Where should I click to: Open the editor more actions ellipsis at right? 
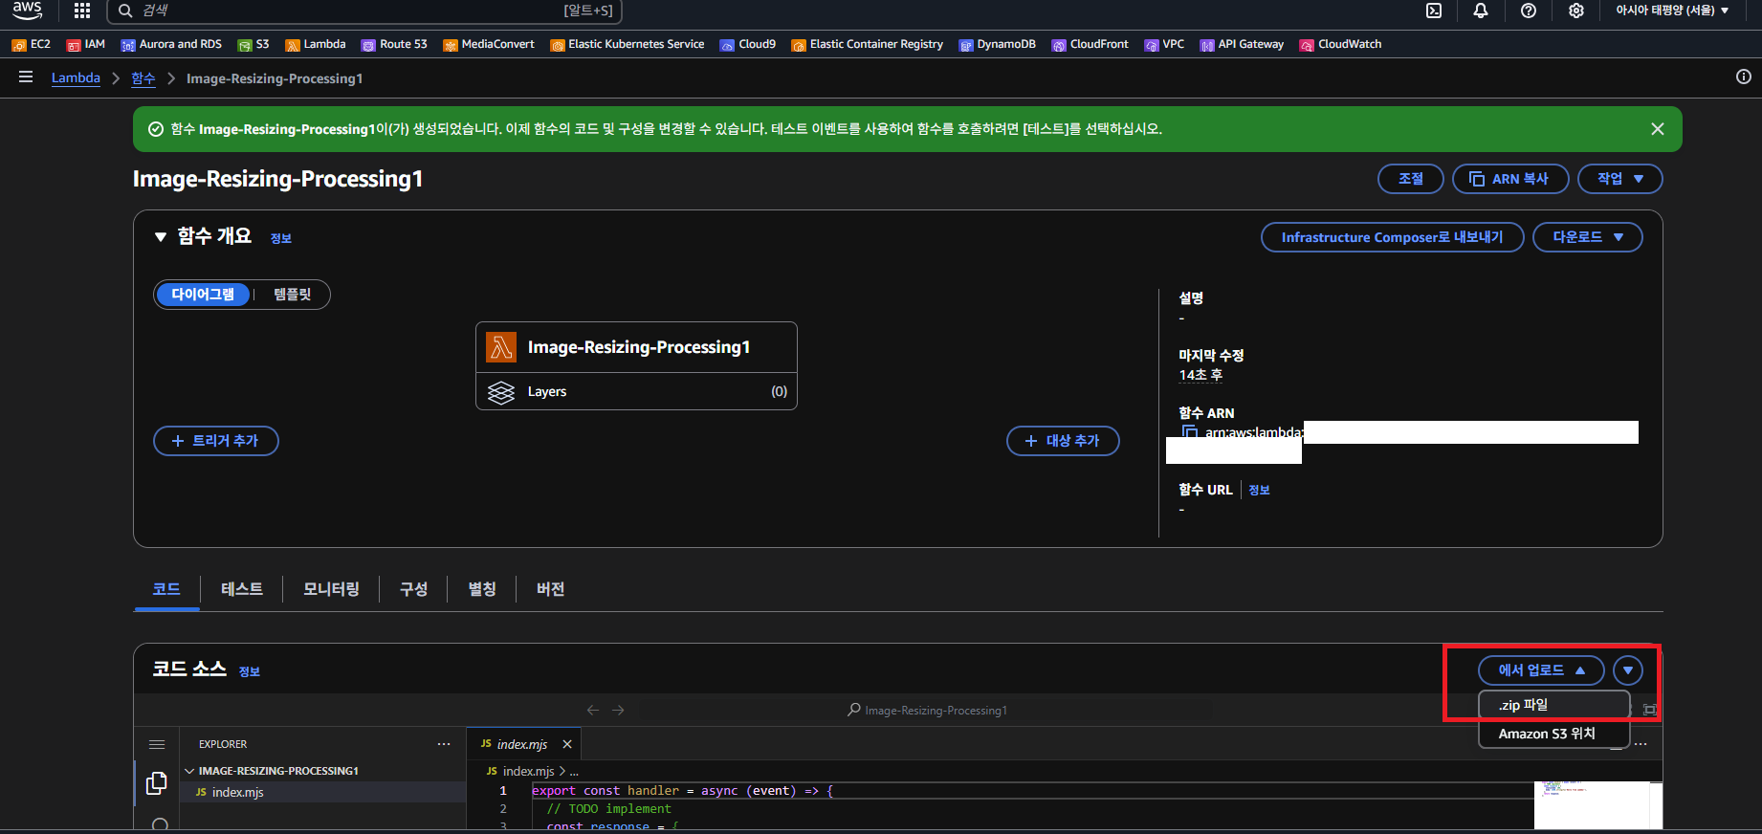1641,744
